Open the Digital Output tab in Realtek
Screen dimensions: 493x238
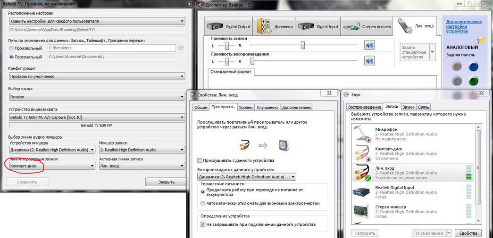229,27
